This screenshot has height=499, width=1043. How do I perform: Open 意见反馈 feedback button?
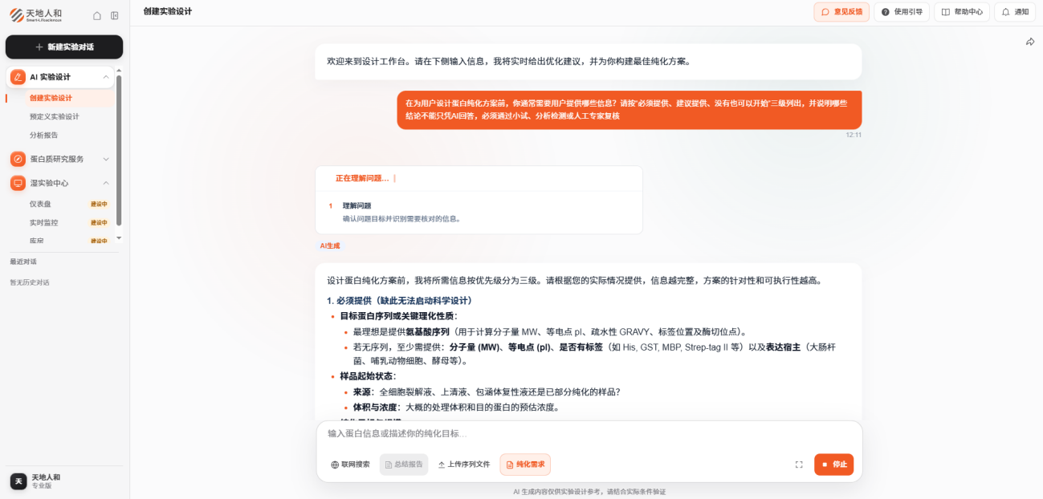841,12
